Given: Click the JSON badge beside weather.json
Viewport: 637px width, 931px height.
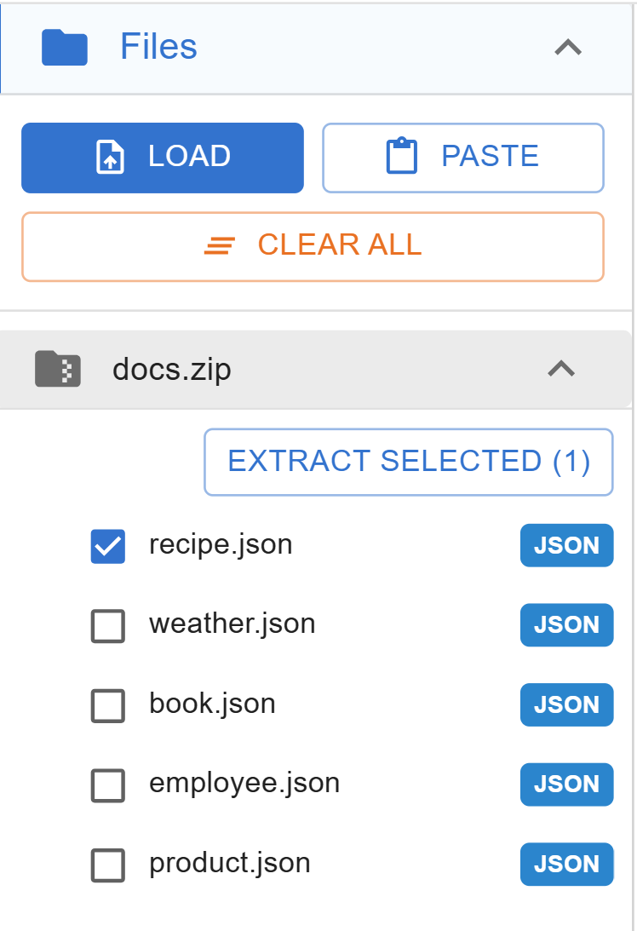Looking at the screenshot, I should [x=566, y=624].
